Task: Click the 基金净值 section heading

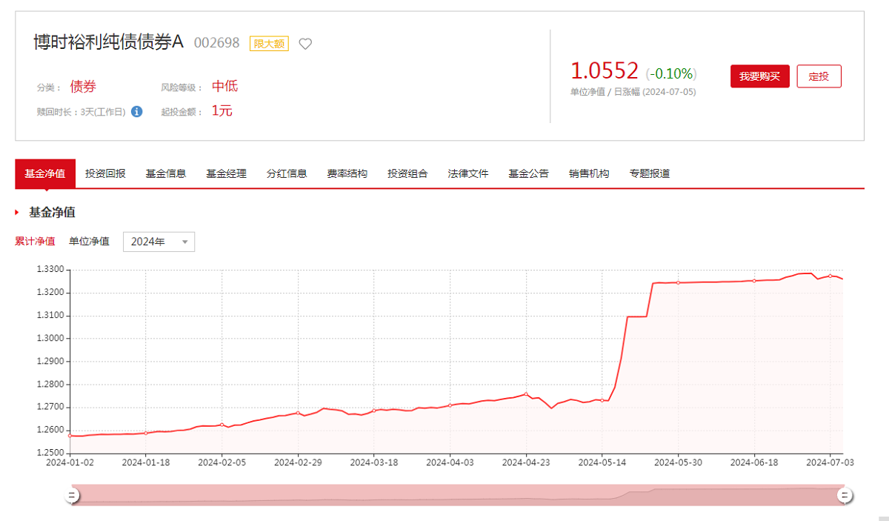Action: click(52, 213)
